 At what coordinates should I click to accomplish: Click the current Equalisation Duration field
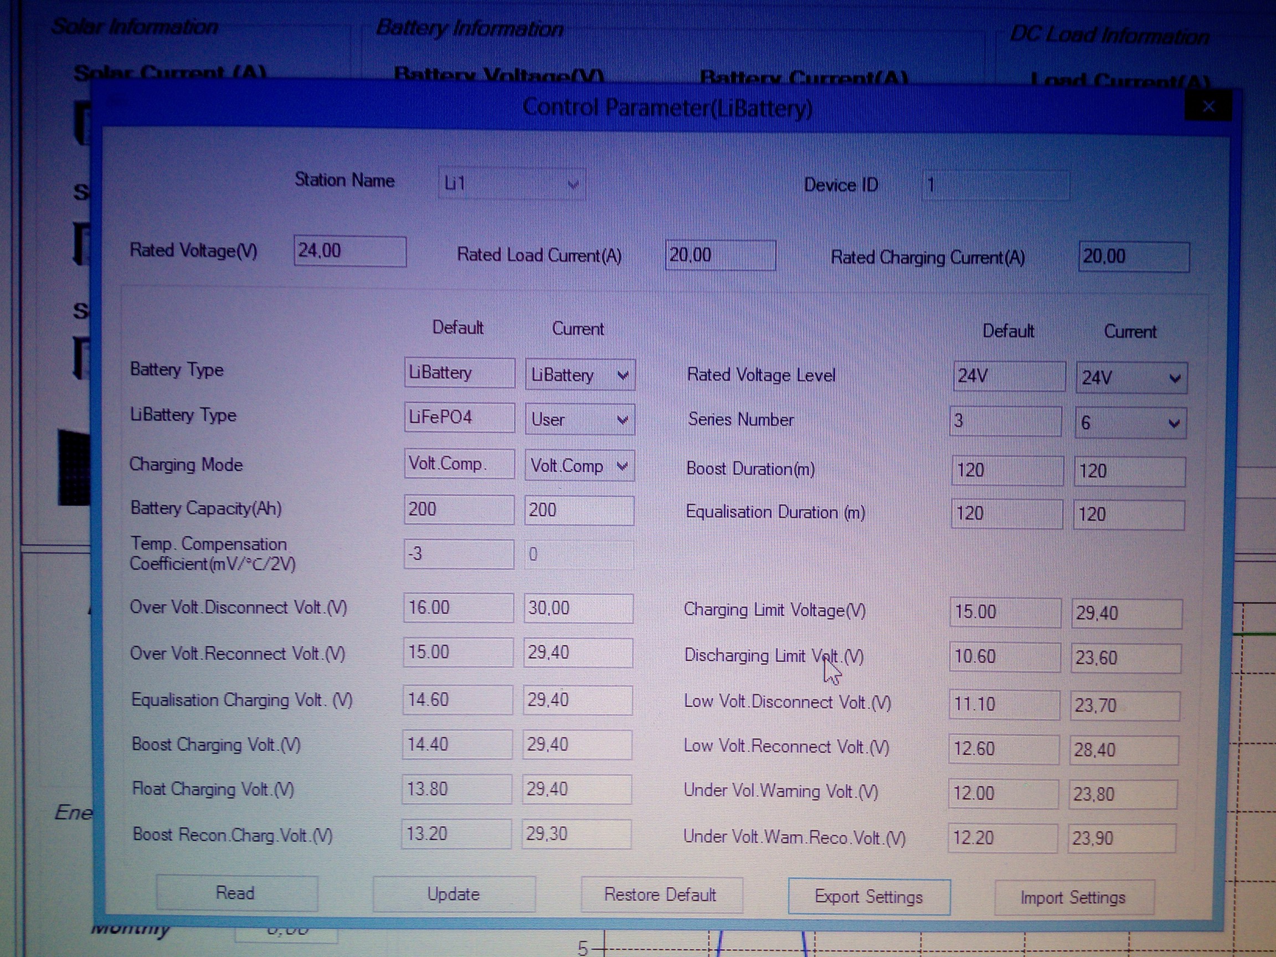[1128, 514]
